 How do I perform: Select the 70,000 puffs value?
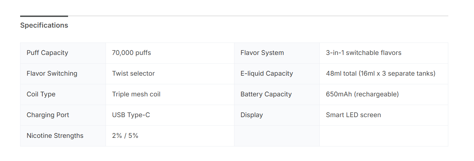tap(131, 53)
